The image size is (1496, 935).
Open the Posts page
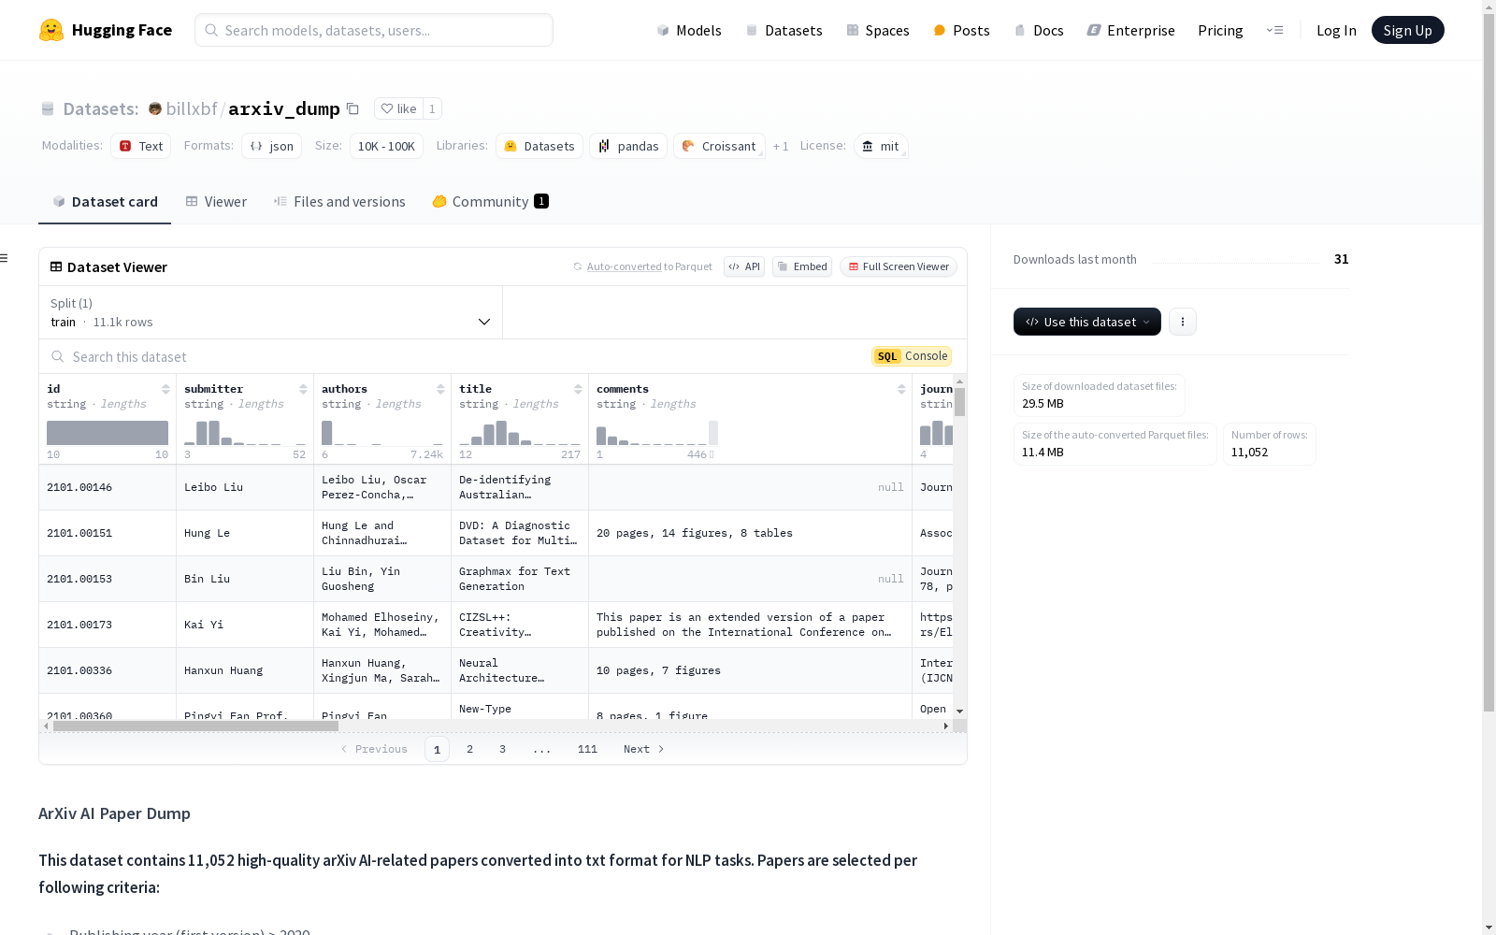tap(961, 30)
